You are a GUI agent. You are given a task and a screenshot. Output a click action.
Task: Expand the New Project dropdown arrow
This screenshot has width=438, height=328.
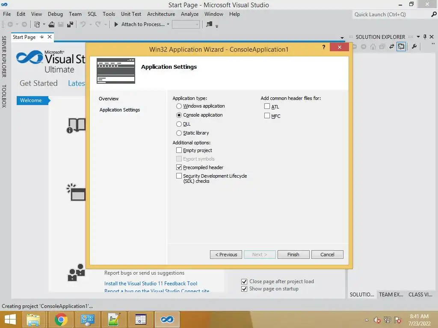44,24
